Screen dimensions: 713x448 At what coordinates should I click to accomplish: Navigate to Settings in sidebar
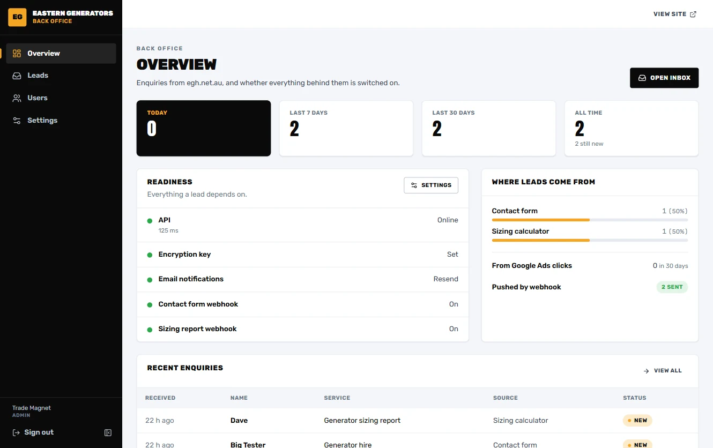(61, 121)
